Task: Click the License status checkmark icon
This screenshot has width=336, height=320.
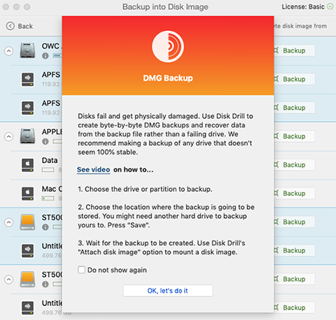Action: coord(330,7)
